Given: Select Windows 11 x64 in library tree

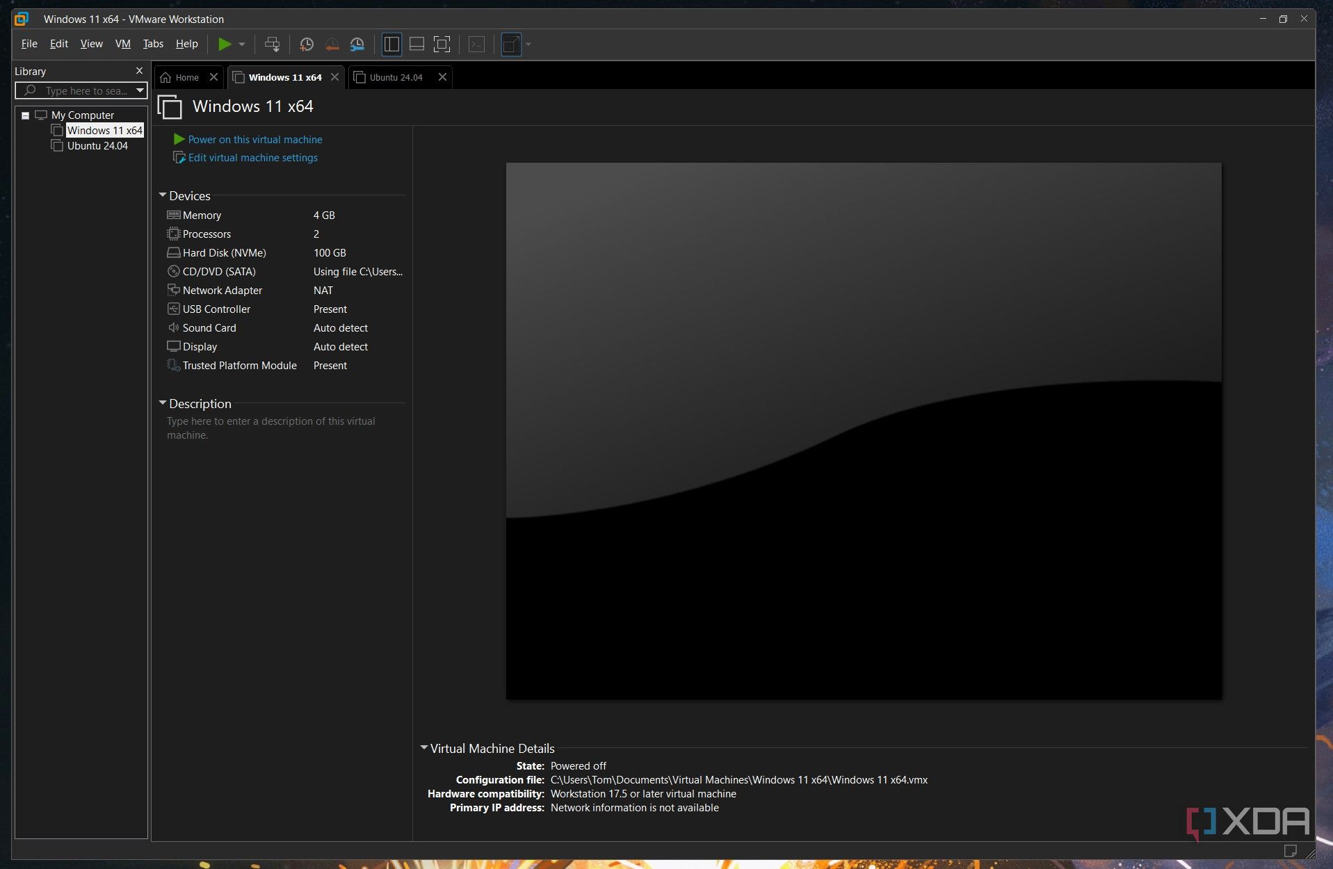Looking at the screenshot, I should coord(104,131).
